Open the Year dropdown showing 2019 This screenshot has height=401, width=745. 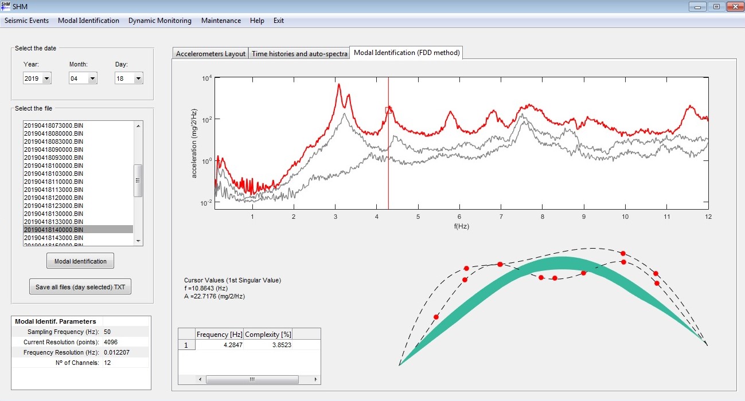[46, 78]
